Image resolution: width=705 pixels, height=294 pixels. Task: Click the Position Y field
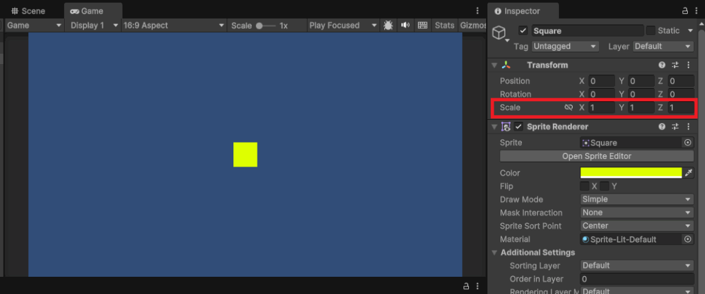tap(641, 81)
